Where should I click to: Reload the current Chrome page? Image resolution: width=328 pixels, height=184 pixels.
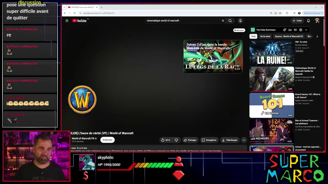click(x=75, y=13)
